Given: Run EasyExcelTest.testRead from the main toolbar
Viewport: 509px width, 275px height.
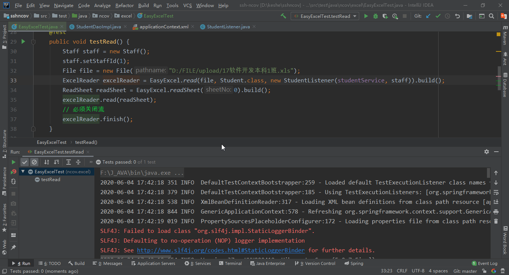Looking at the screenshot, I should pos(366,16).
